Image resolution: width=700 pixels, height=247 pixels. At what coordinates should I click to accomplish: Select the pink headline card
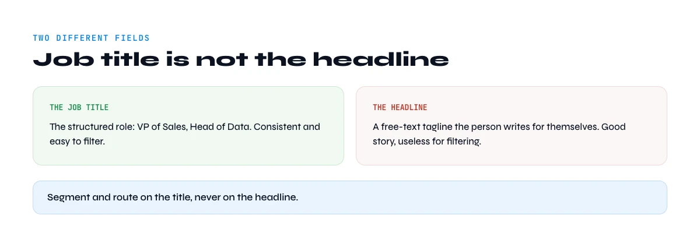[x=512, y=126]
